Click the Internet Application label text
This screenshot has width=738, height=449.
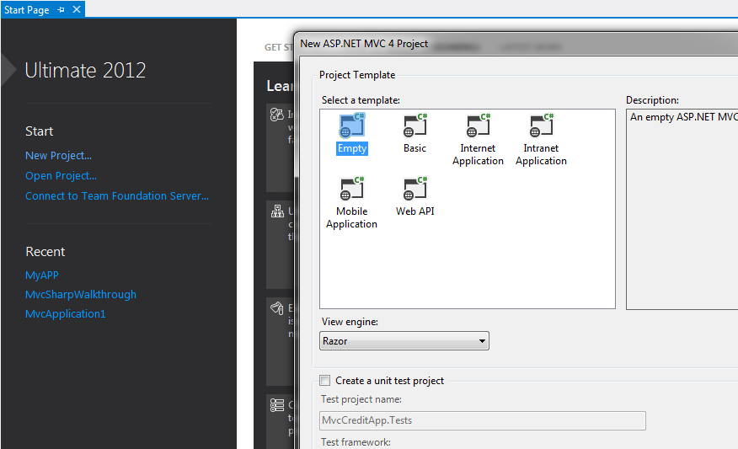(x=478, y=154)
